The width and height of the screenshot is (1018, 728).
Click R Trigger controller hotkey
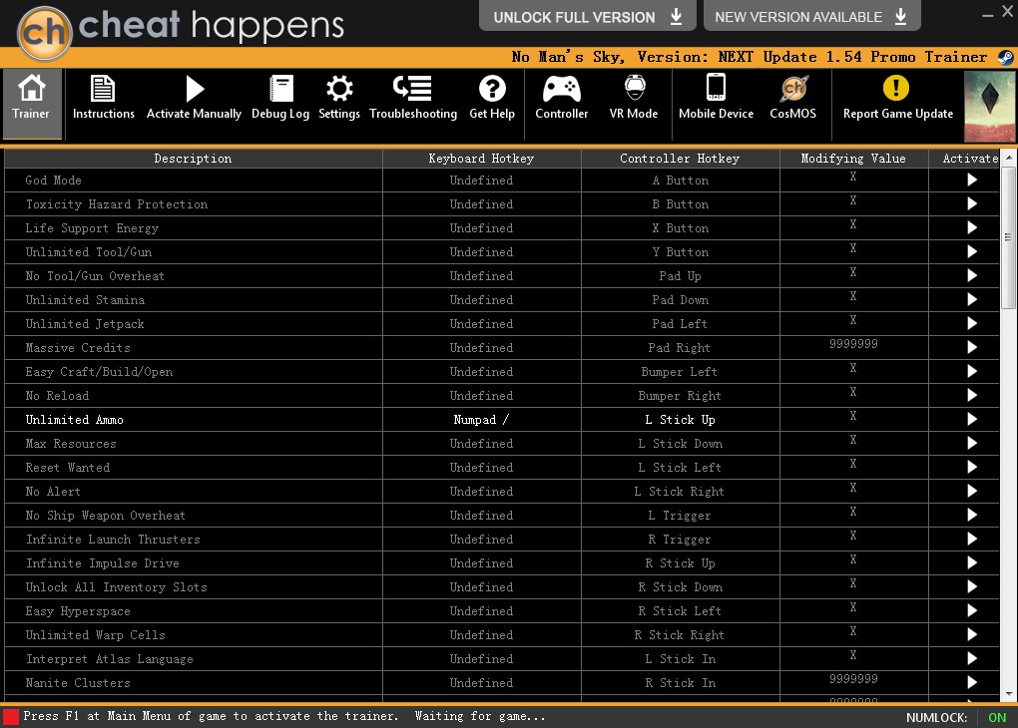click(679, 540)
